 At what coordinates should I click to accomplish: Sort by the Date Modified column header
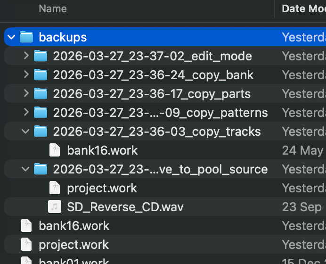[302, 8]
